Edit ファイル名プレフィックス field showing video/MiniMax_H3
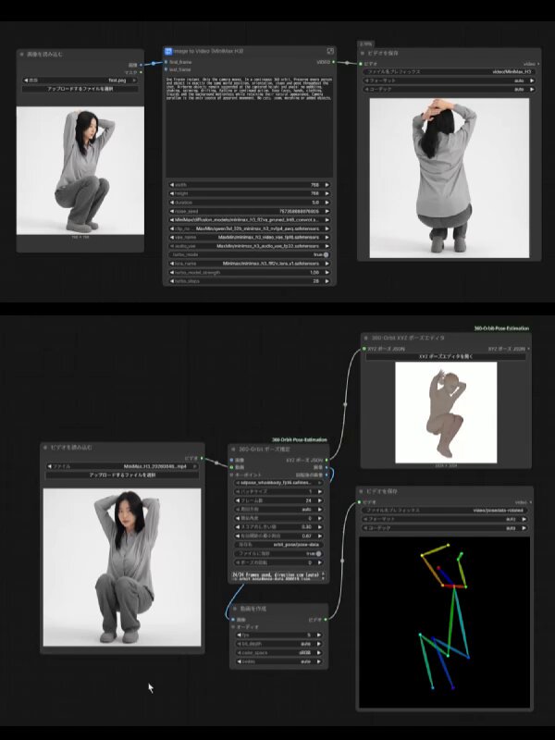 [449, 72]
